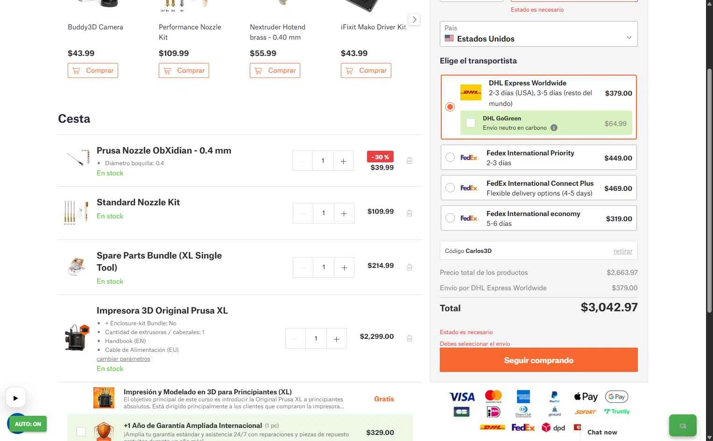Add Nextruder Hotend brass to the basket

(x=275, y=70)
